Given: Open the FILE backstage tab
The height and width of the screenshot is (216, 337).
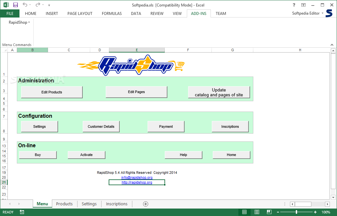Looking at the screenshot, I should 10,13.
